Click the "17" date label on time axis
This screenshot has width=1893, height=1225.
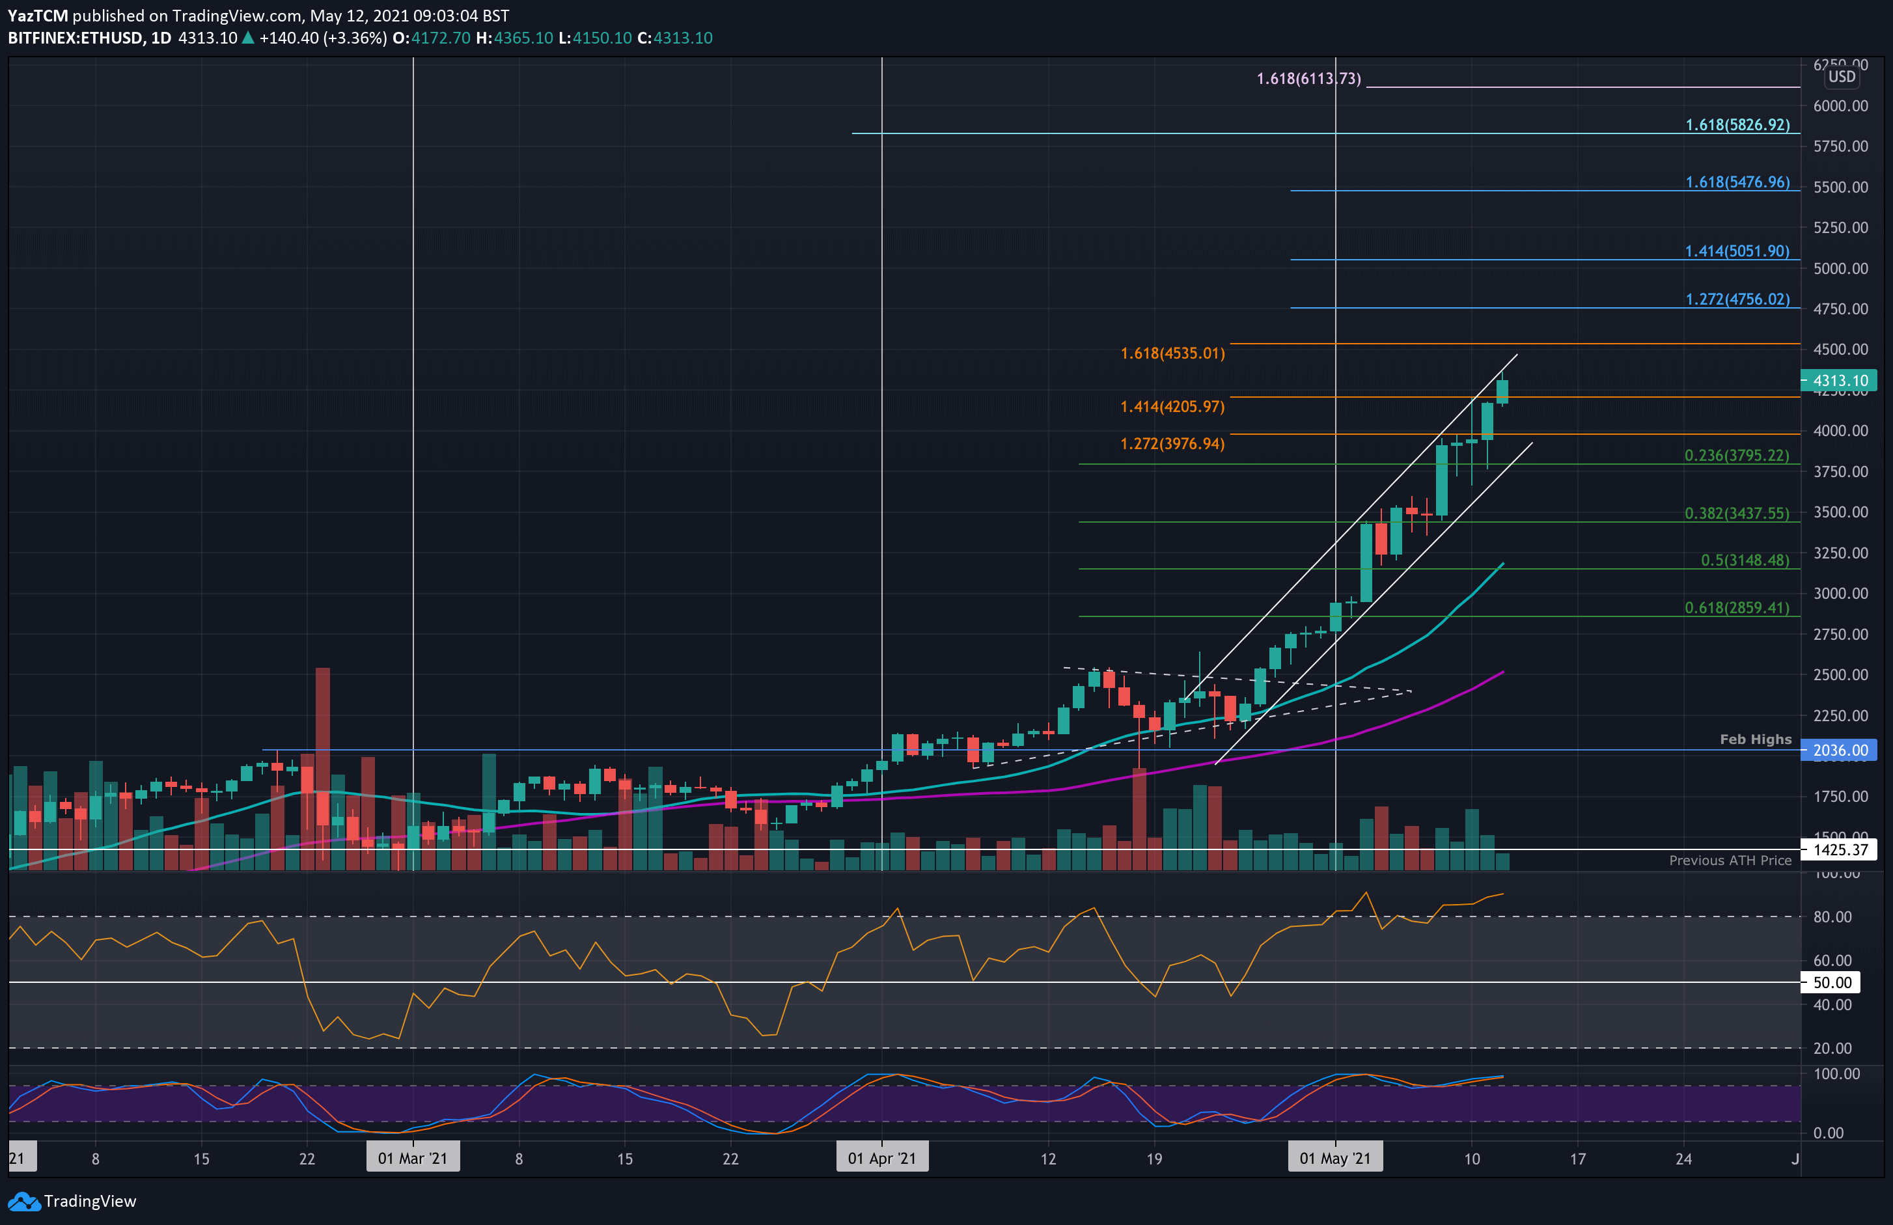coord(1578,1159)
